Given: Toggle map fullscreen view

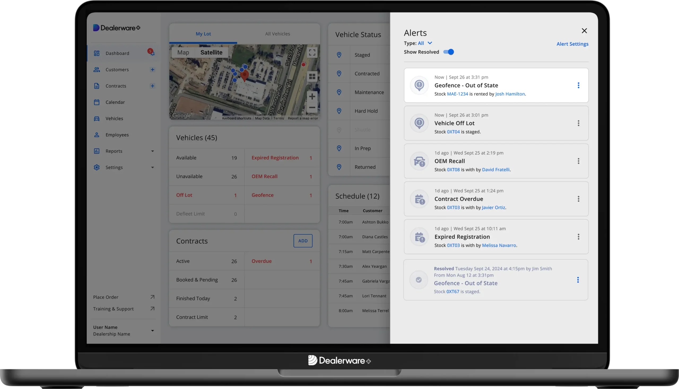Looking at the screenshot, I should [x=312, y=52].
